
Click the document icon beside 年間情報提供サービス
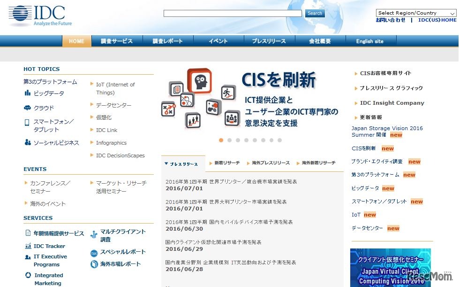[x=28, y=233]
